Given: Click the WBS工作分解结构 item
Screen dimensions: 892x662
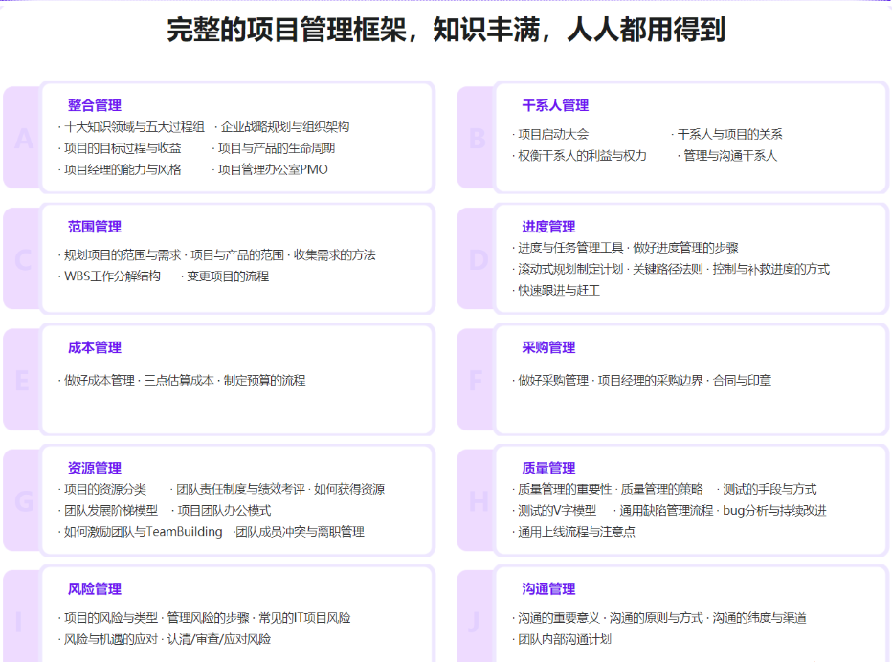Looking at the screenshot, I should tap(112, 276).
